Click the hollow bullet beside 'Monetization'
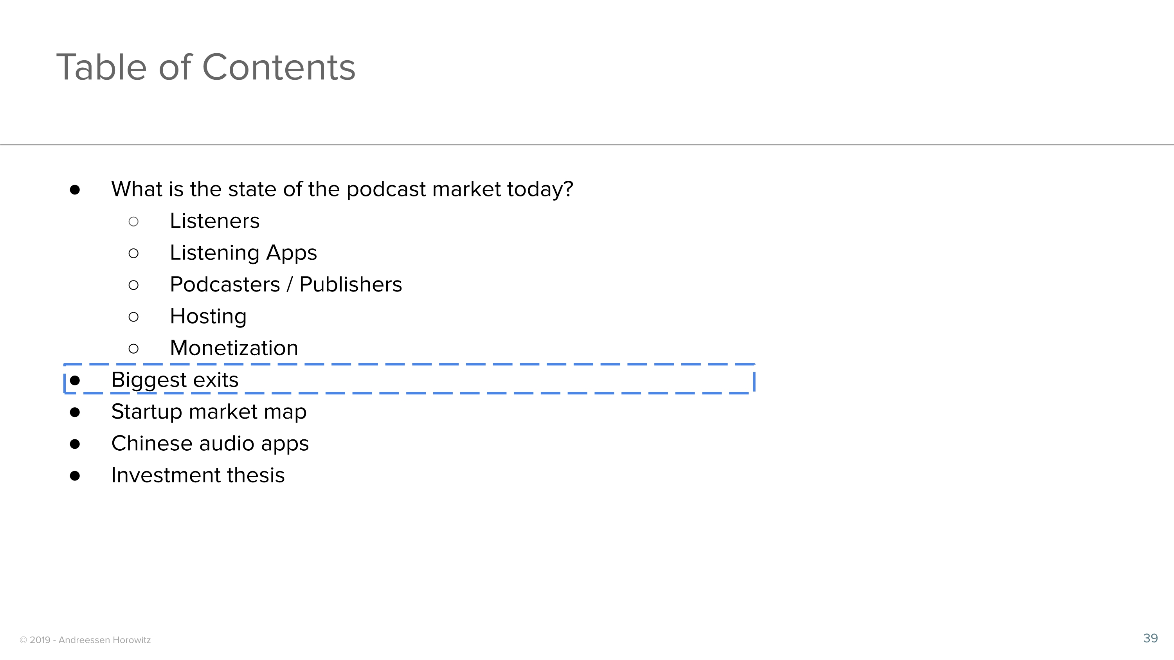 [x=133, y=349]
